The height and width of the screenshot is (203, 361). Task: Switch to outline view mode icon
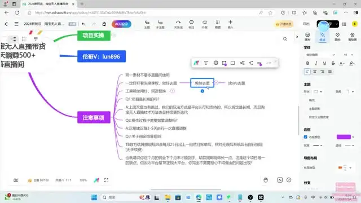pos(24,39)
